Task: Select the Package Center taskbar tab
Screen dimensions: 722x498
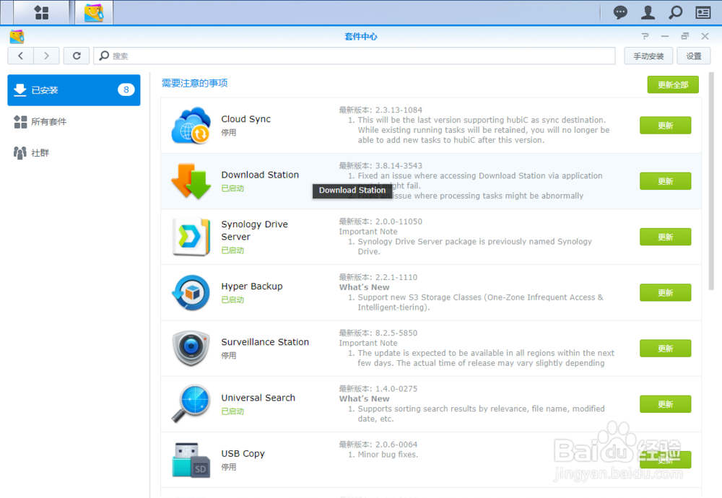Action: click(x=93, y=12)
